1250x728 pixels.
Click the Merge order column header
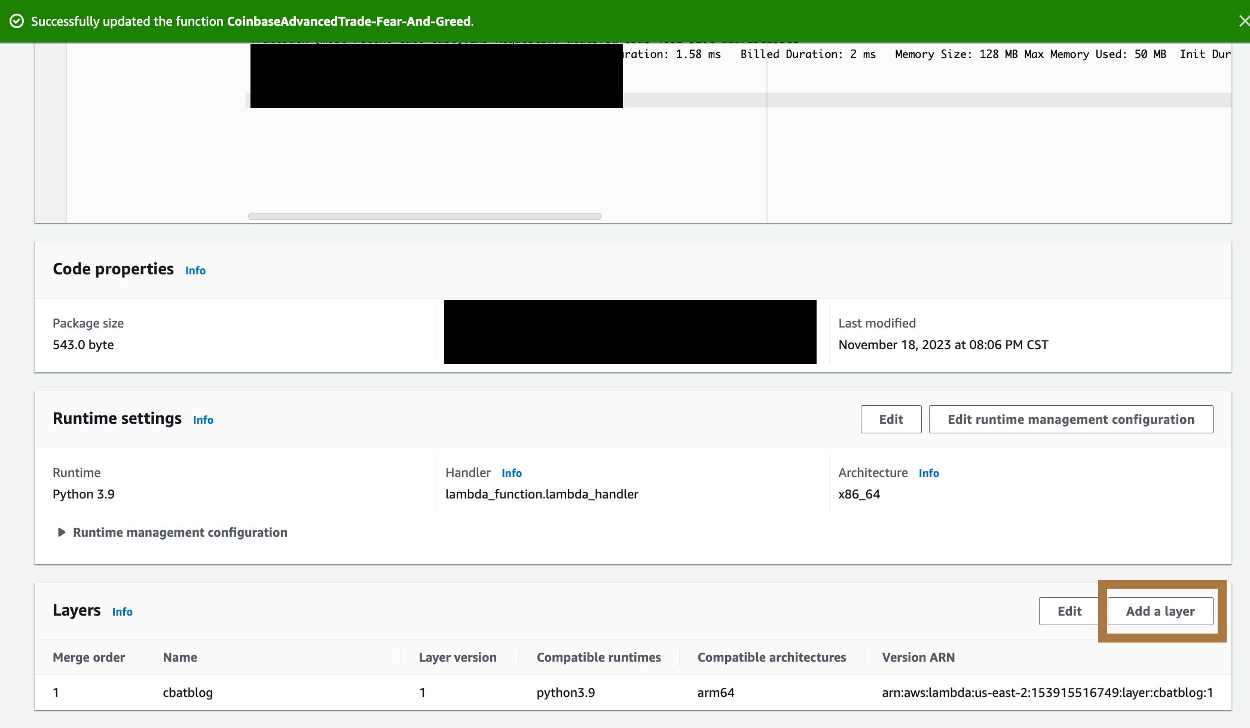point(88,657)
